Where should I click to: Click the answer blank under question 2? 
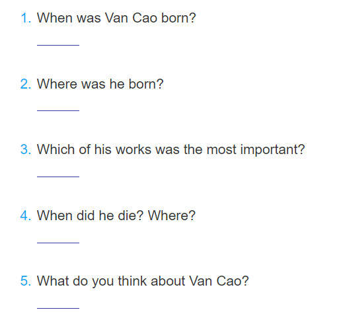point(58,110)
